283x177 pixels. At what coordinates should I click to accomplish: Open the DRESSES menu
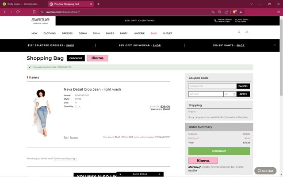(67, 33)
